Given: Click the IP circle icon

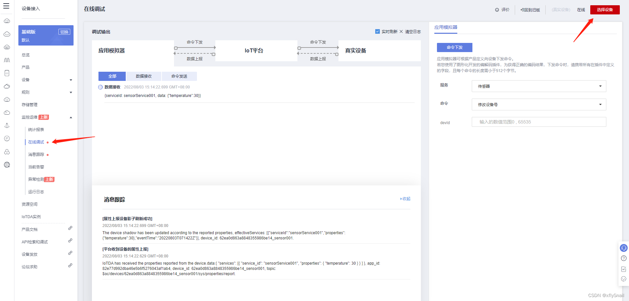Looking at the screenshot, I should point(7,139).
